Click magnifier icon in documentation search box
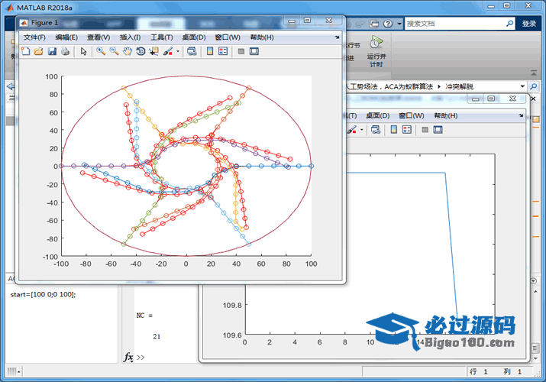 [509, 24]
